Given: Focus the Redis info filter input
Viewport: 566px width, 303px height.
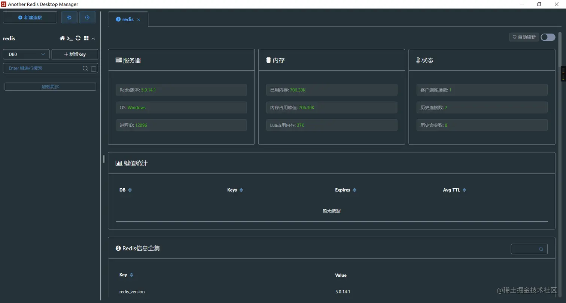Looking at the screenshot, I should point(529,249).
